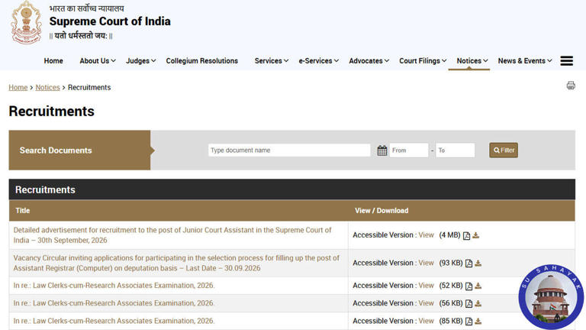Expand the Judges dropdown menu
Image resolution: width=586 pixels, height=330 pixels.
coord(140,60)
